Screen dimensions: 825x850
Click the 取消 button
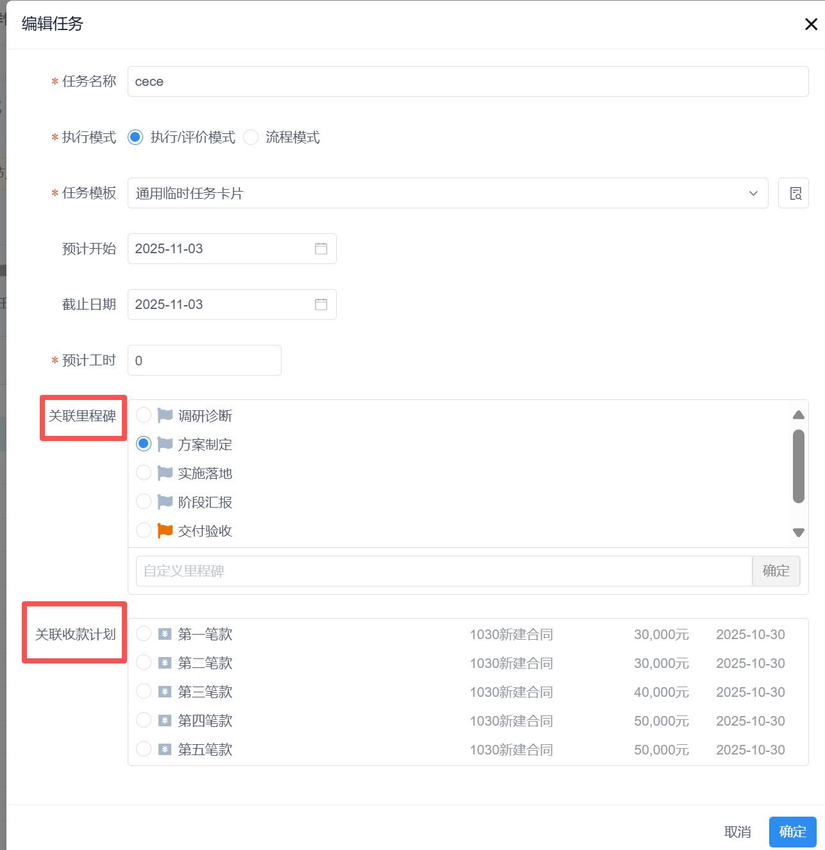[x=737, y=831]
